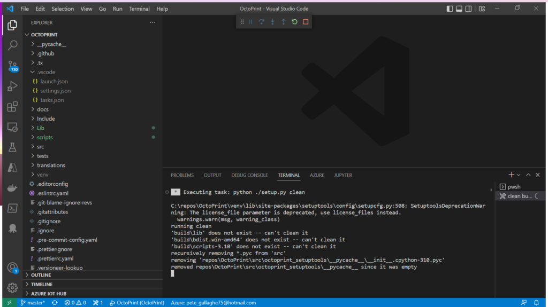
Task: Open the Manage gear settings
Action: [x=12, y=287]
